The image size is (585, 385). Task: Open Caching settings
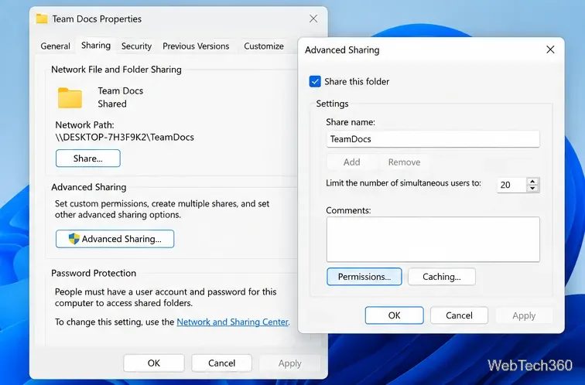(442, 277)
